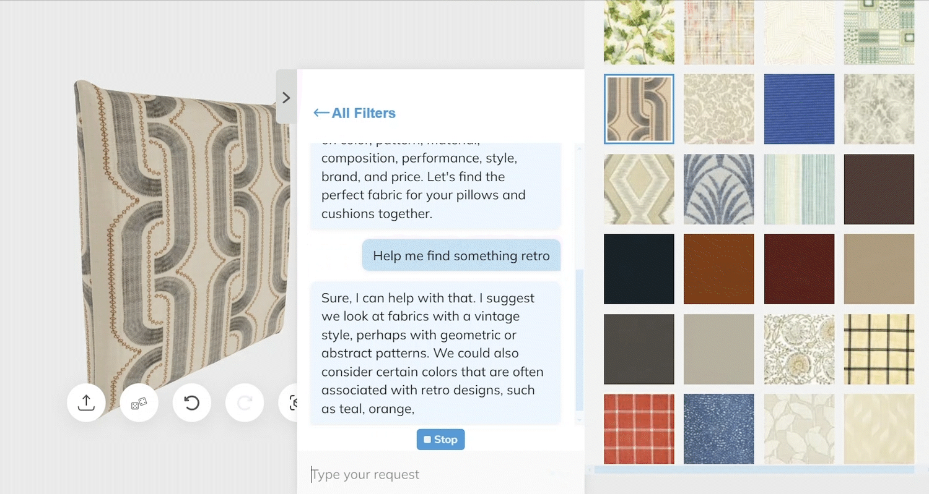Collapse the chat panel with chevron
Viewport: 929px width, 494px height.
pos(286,97)
